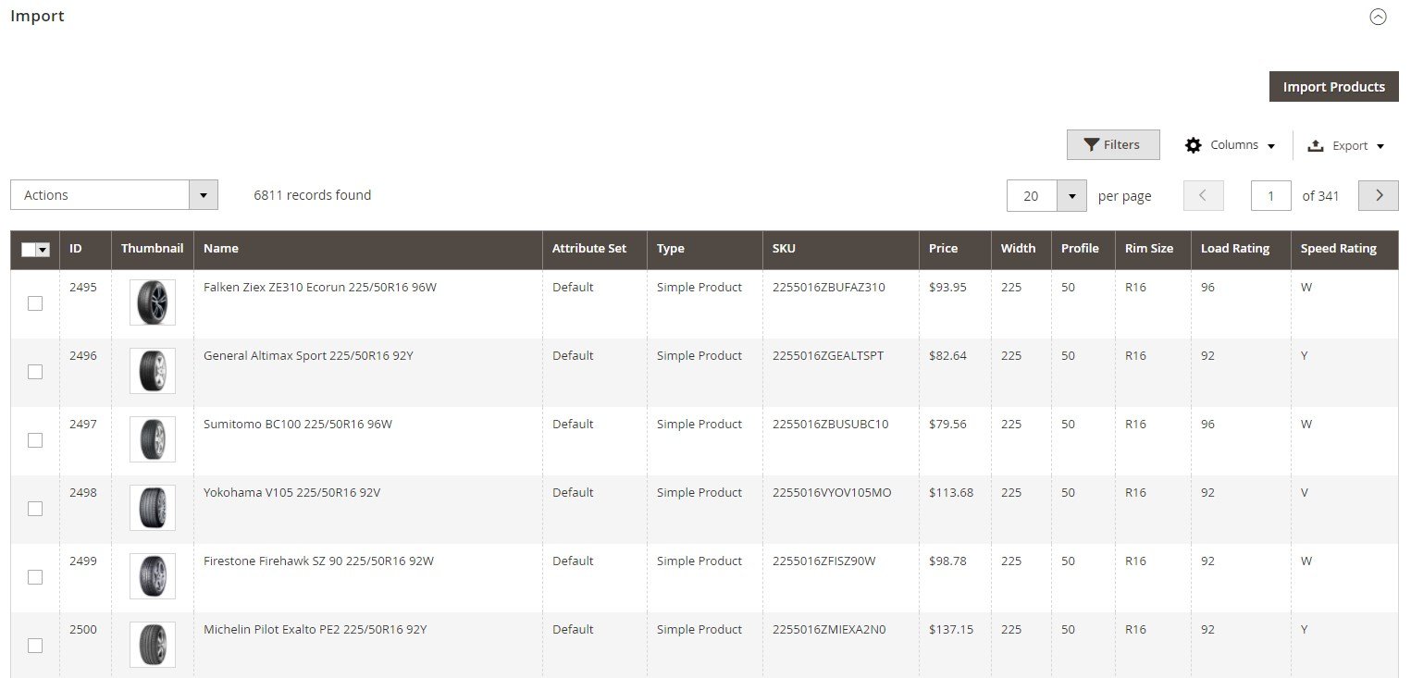The width and height of the screenshot is (1411, 678).
Task: Sort by the Price column header
Action: pyautogui.click(x=955, y=250)
